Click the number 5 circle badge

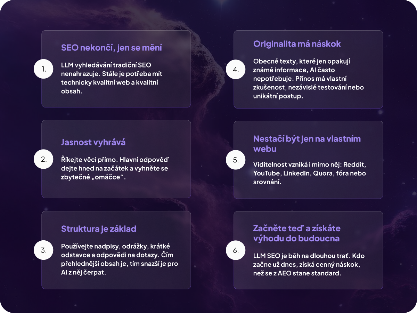(236, 160)
